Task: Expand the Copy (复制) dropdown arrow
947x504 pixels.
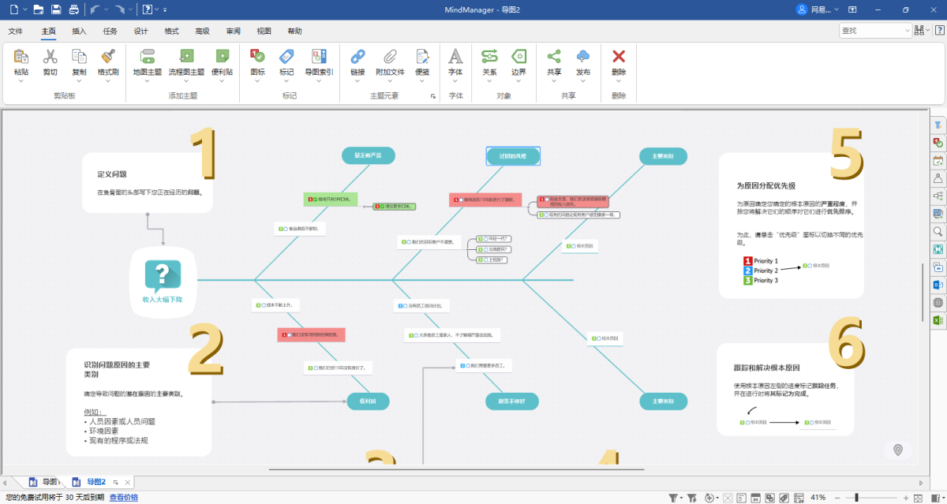Action: tap(79, 80)
